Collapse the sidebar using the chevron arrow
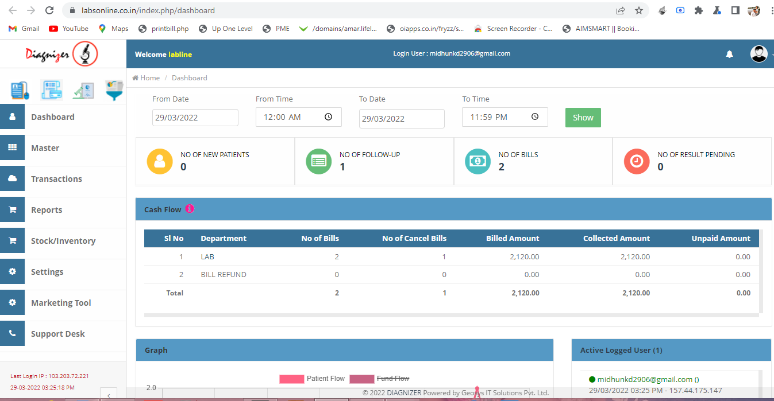774x401 pixels. tap(109, 394)
